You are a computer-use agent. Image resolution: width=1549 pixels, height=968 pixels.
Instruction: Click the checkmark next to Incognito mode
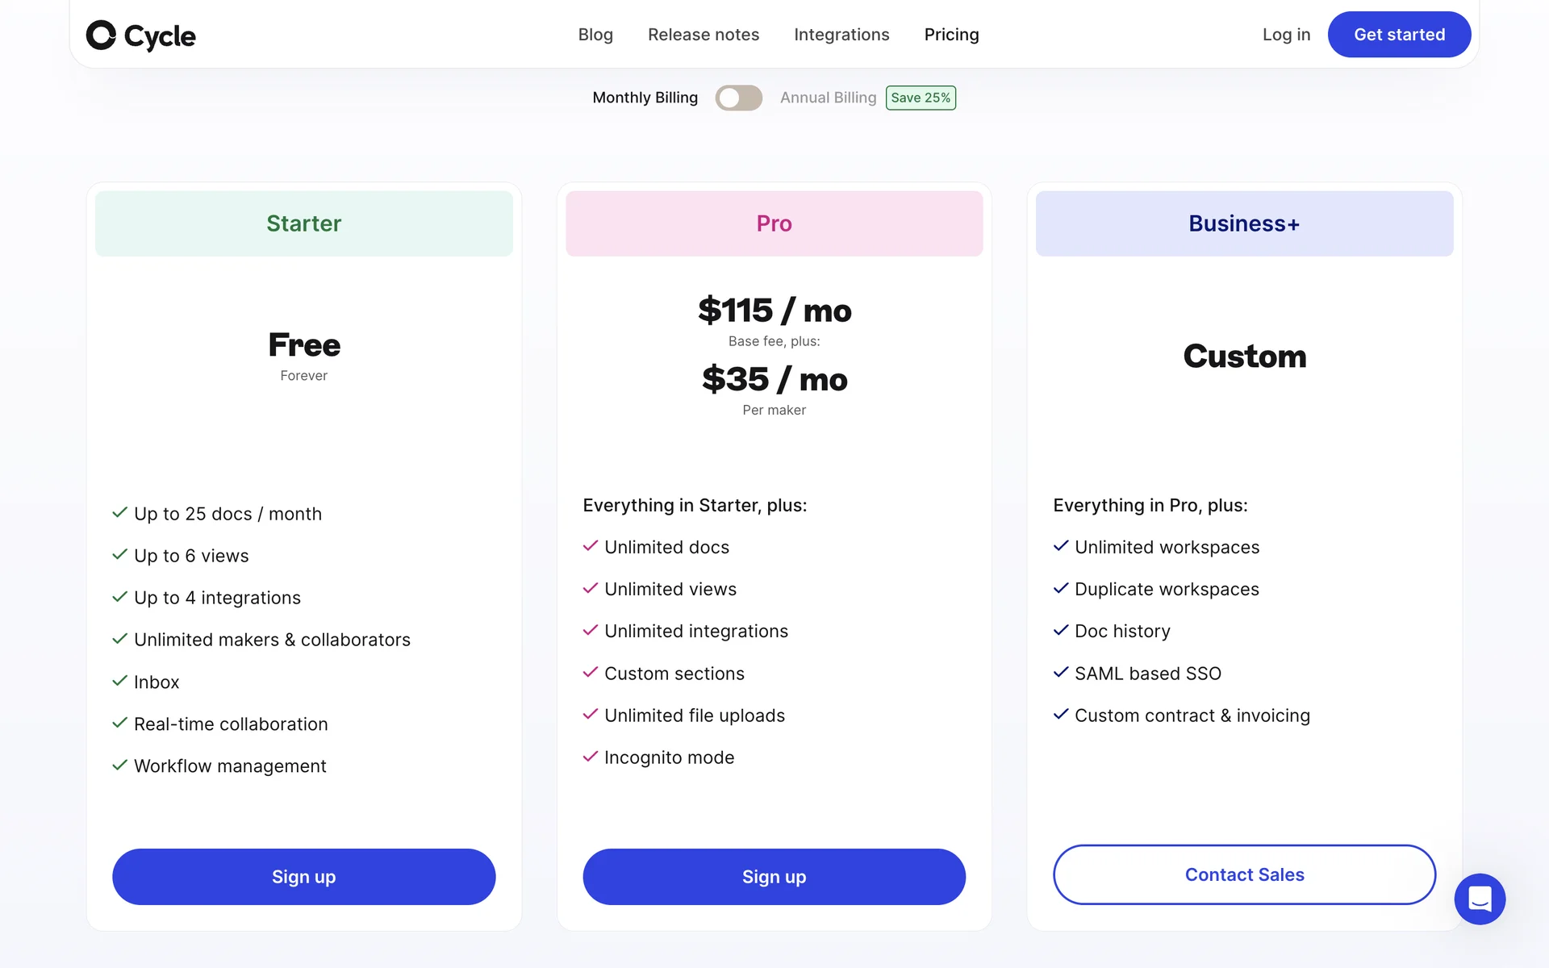tap(591, 757)
